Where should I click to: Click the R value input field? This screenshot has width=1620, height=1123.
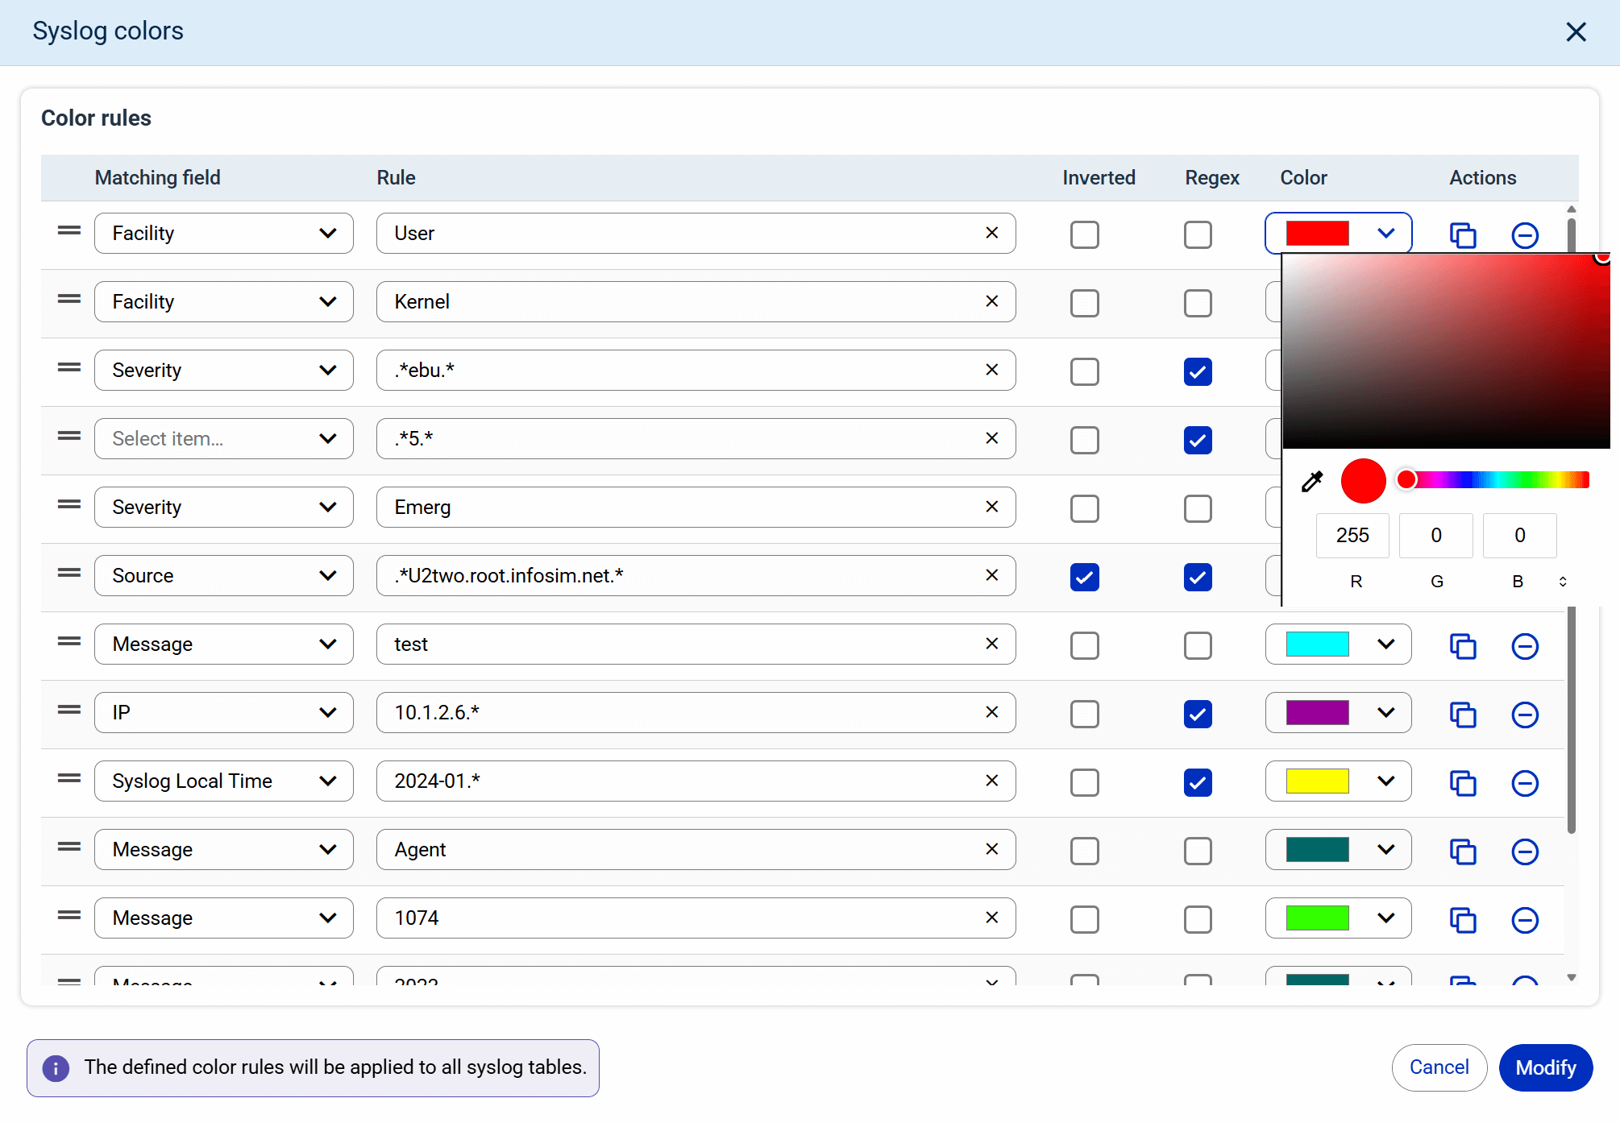[x=1352, y=536]
